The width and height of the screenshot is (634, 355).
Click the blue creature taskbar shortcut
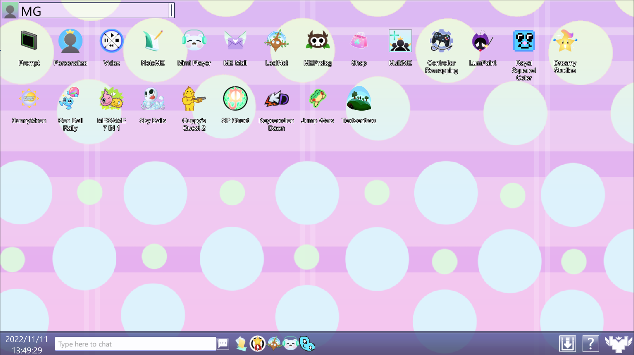click(x=307, y=344)
